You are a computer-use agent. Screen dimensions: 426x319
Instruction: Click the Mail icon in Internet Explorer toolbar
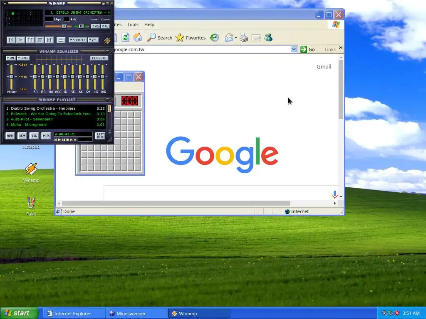[x=229, y=37]
